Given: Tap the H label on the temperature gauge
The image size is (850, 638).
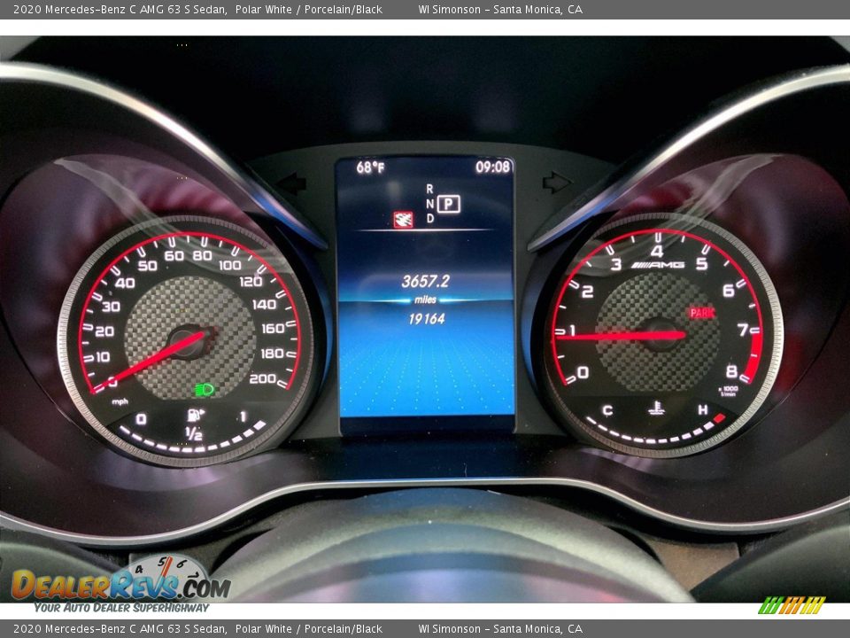Looking at the screenshot, I should 703,409.
